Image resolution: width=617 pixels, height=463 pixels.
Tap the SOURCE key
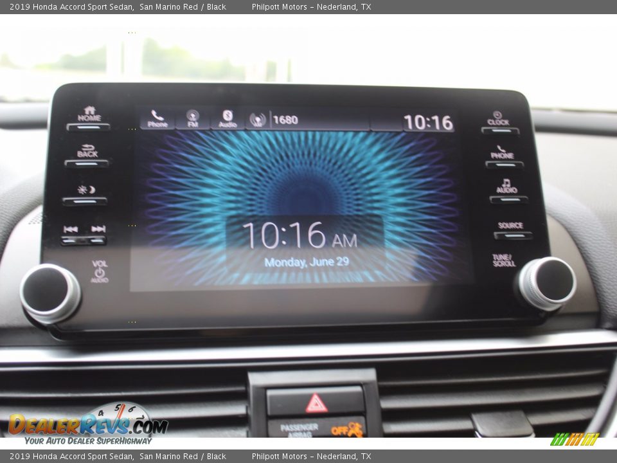512,230
